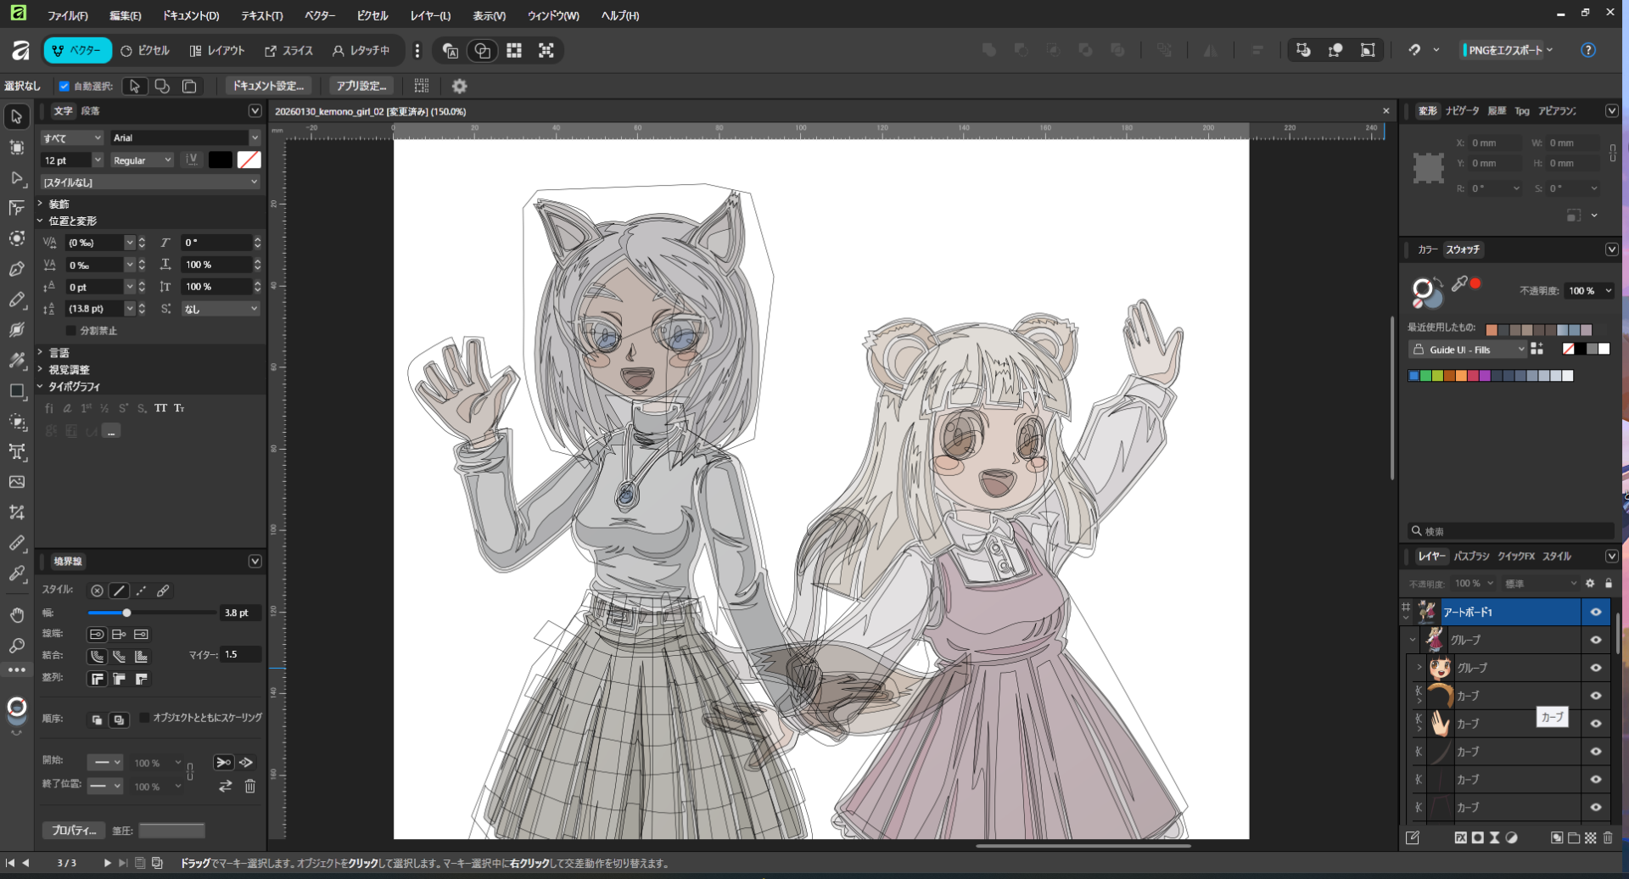Select the Node tool
The width and height of the screenshot is (1629, 879).
pos(16,177)
